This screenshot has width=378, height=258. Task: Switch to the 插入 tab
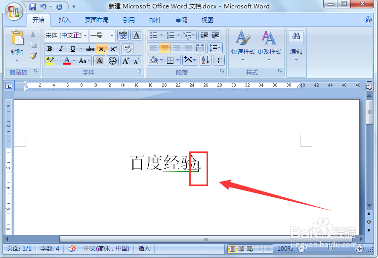pyautogui.click(x=64, y=20)
